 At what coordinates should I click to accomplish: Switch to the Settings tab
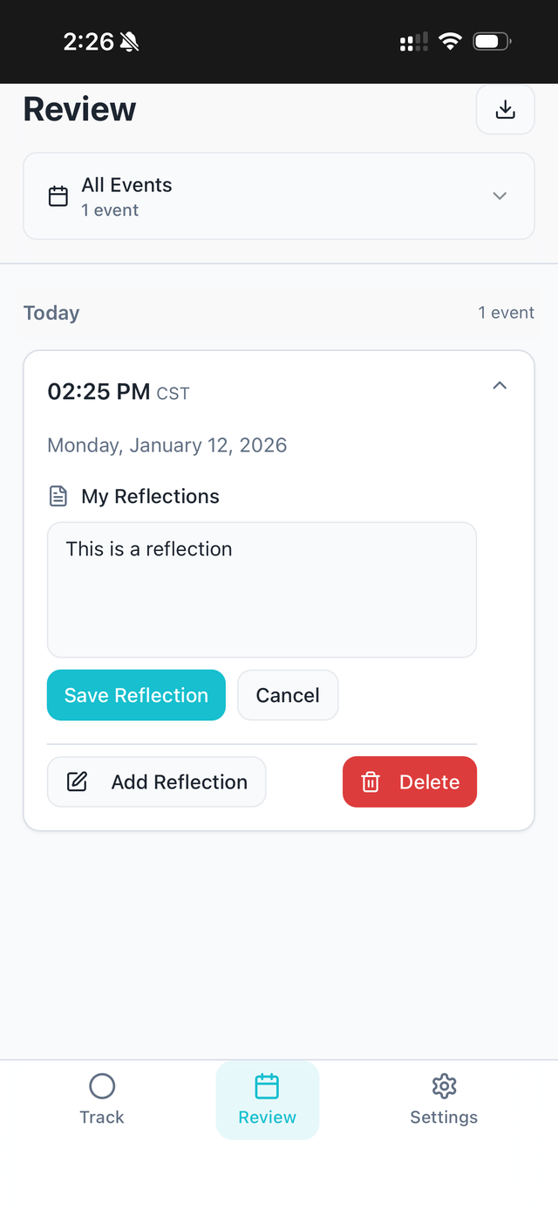(444, 1100)
